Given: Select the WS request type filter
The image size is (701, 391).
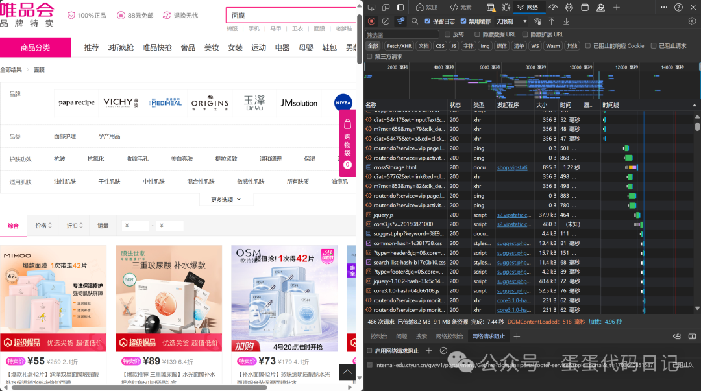Looking at the screenshot, I should [x=535, y=46].
